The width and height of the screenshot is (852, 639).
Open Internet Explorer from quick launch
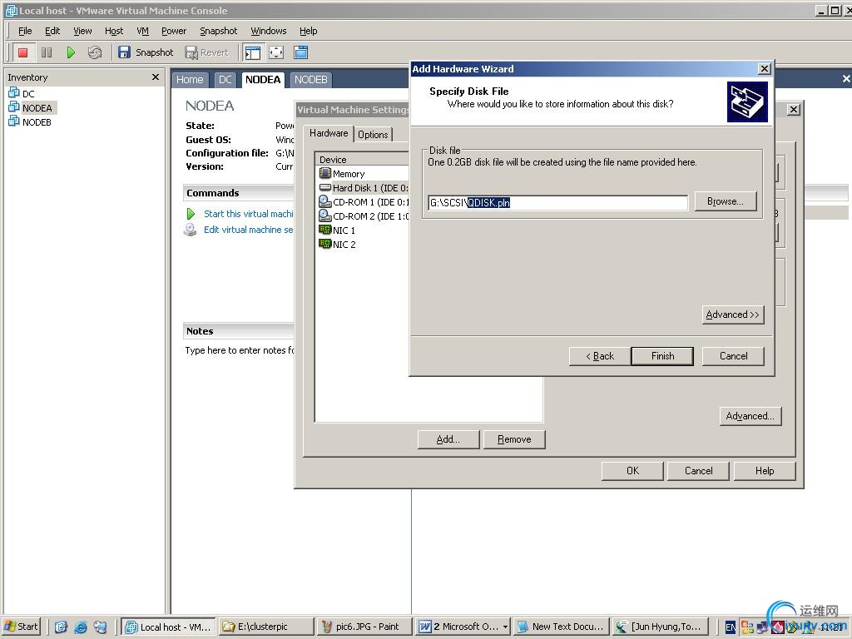81,627
